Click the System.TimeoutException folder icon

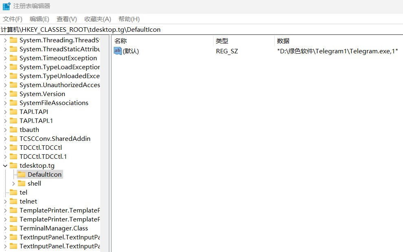click(13, 58)
